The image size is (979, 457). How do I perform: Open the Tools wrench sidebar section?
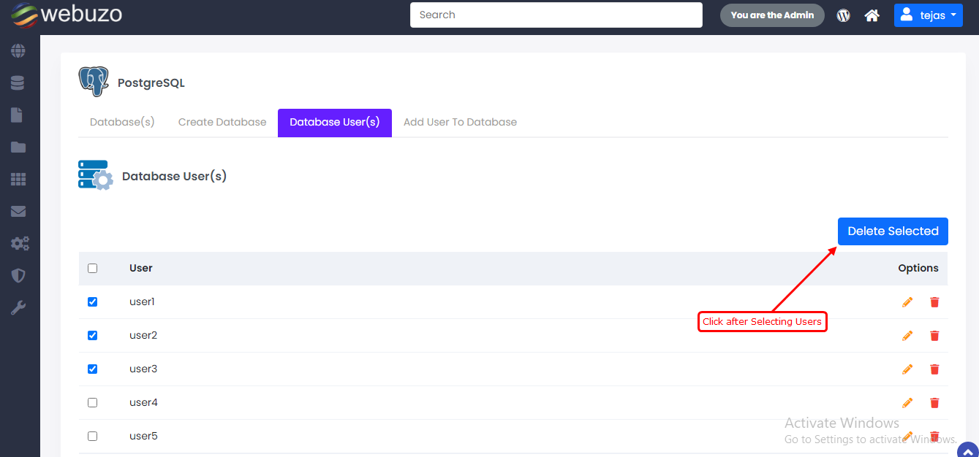tap(18, 307)
